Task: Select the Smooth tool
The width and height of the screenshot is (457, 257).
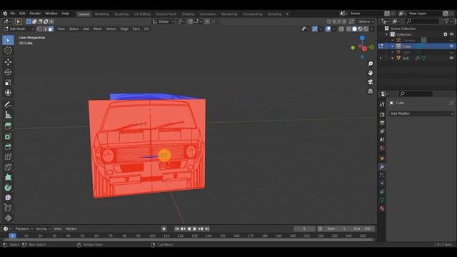Action: tap(8, 198)
